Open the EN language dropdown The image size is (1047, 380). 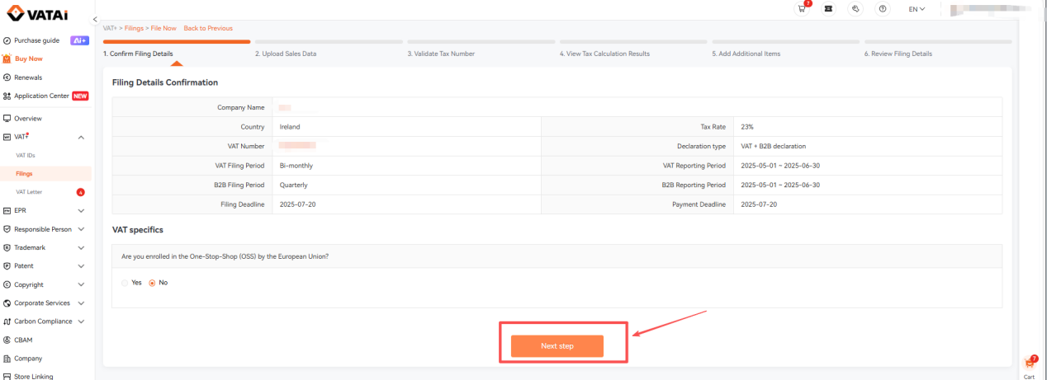917,9
